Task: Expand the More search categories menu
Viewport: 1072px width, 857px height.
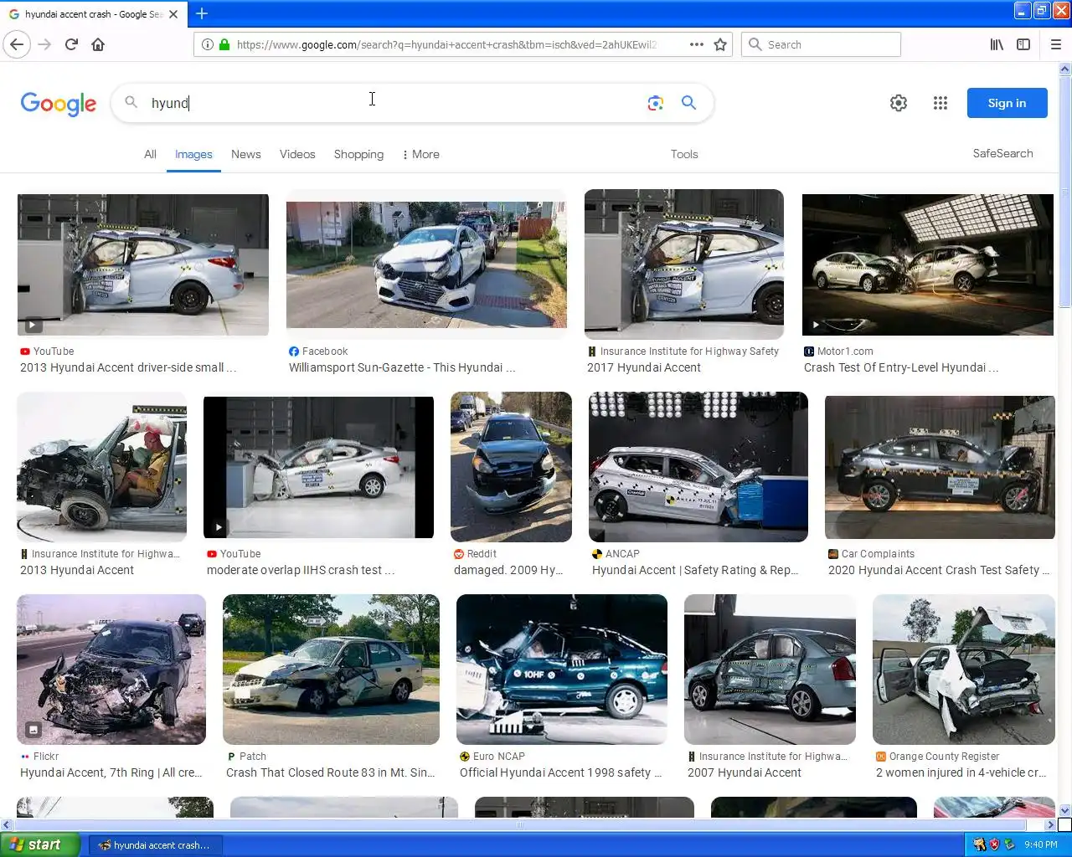Action: pos(420,154)
